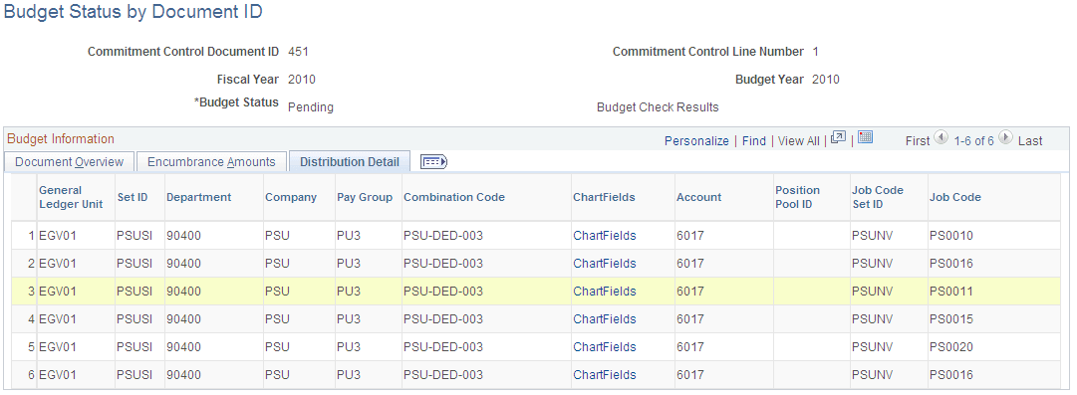Click Budget Information grid title
The width and height of the screenshot is (1077, 395).
coord(61,138)
